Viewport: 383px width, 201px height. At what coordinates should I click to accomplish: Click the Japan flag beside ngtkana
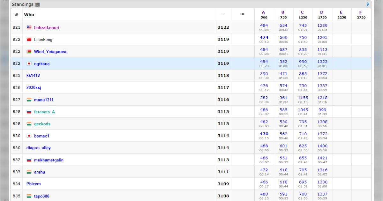(29, 63)
